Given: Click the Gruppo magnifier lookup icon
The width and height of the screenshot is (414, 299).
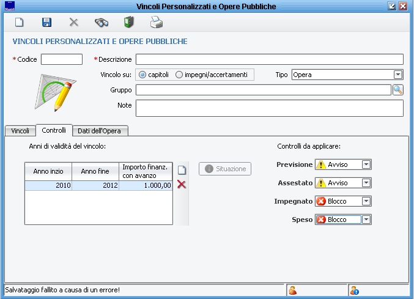Looking at the screenshot, I should (397, 90).
